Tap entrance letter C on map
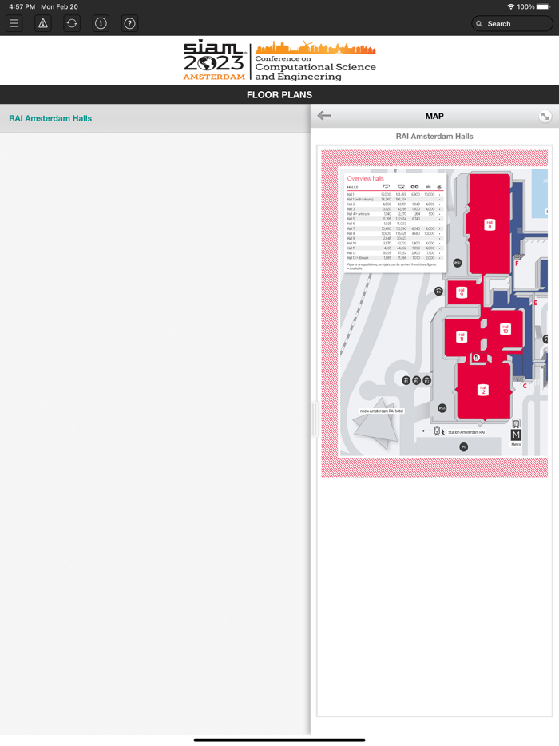The image size is (559, 746). tap(525, 386)
